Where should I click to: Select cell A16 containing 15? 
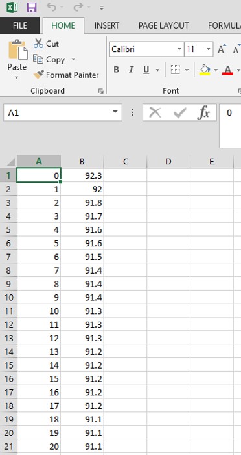[39, 379]
